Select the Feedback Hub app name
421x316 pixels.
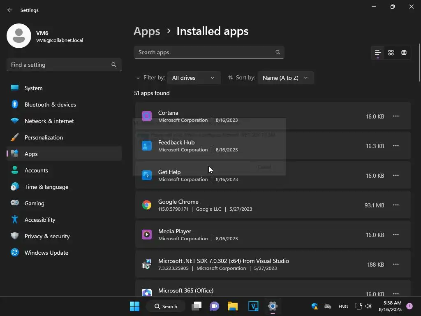pyautogui.click(x=176, y=142)
